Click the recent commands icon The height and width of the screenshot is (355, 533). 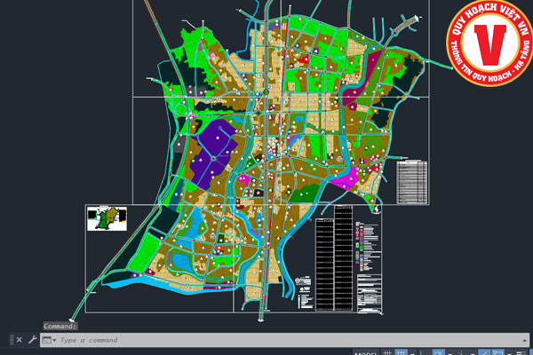(x=46, y=340)
